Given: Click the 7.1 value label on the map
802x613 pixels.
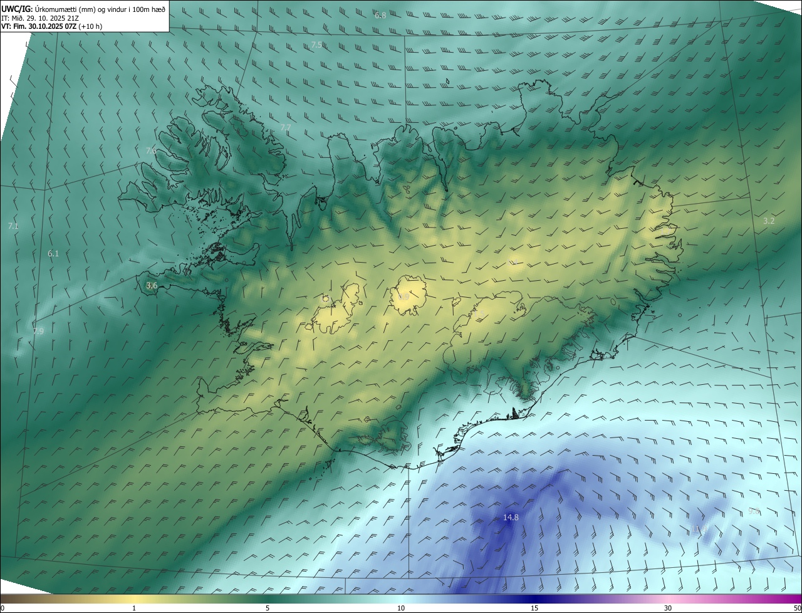Looking at the screenshot, I should tap(13, 226).
